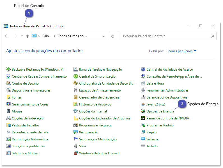Select the Todos os Itens breadcrumb segment
The image size is (223, 168).
[x=72, y=36]
